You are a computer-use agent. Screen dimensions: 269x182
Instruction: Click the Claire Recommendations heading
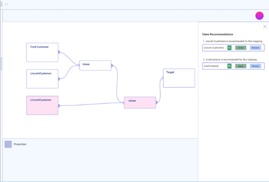click(217, 34)
